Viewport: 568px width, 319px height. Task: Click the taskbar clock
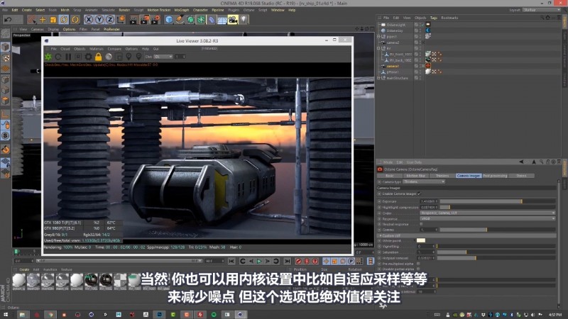[x=555, y=315]
